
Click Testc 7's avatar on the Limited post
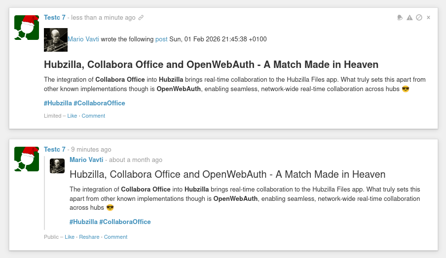[27, 28]
